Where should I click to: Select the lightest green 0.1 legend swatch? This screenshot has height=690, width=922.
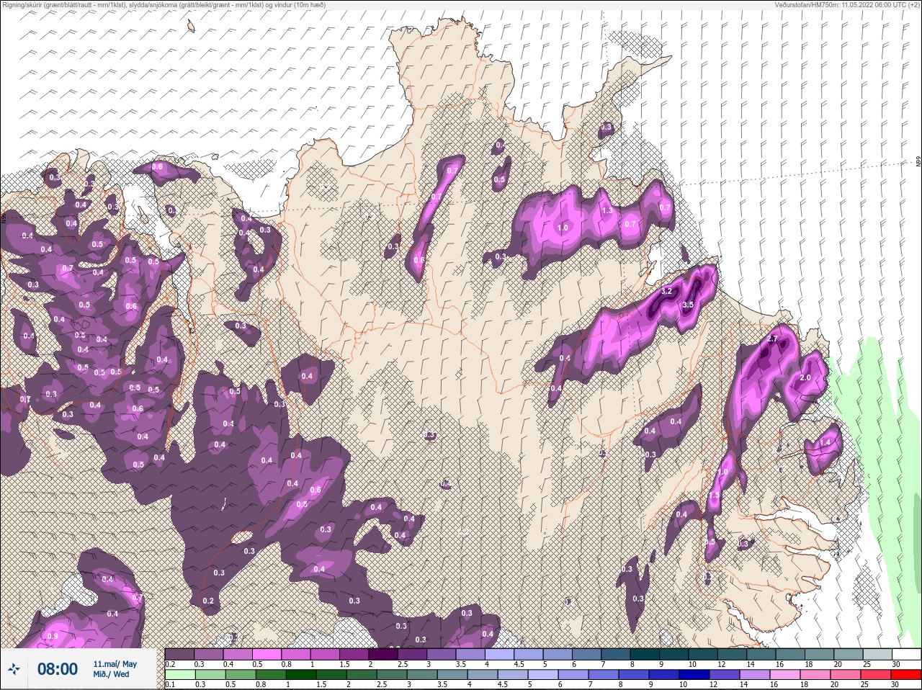pos(179,675)
